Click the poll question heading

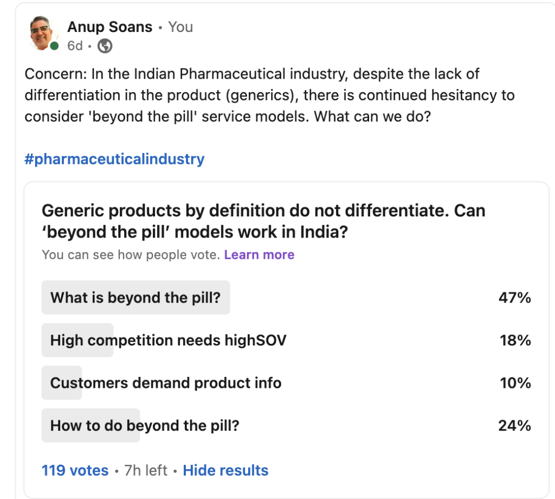263,221
